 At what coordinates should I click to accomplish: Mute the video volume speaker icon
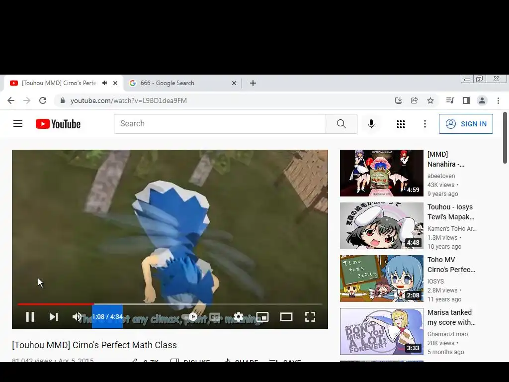[x=77, y=317]
